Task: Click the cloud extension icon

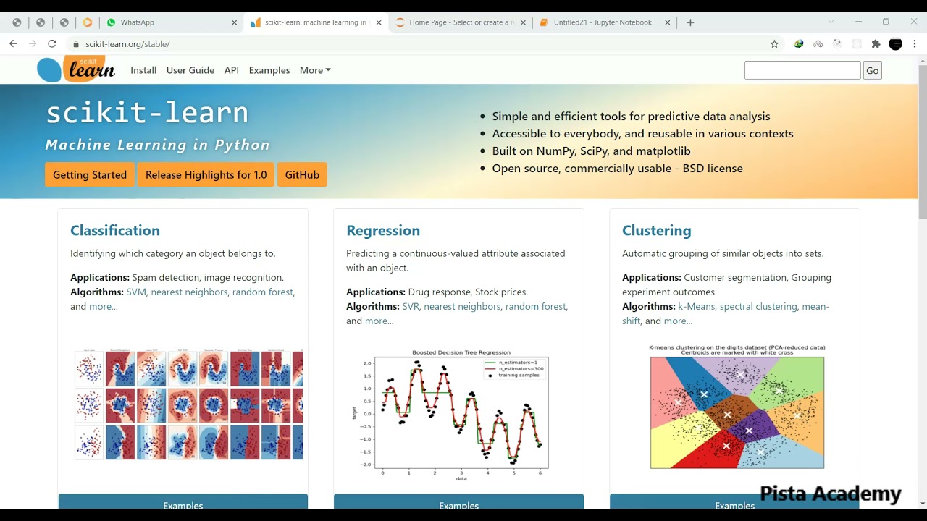Action: pyautogui.click(x=818, y=44)
